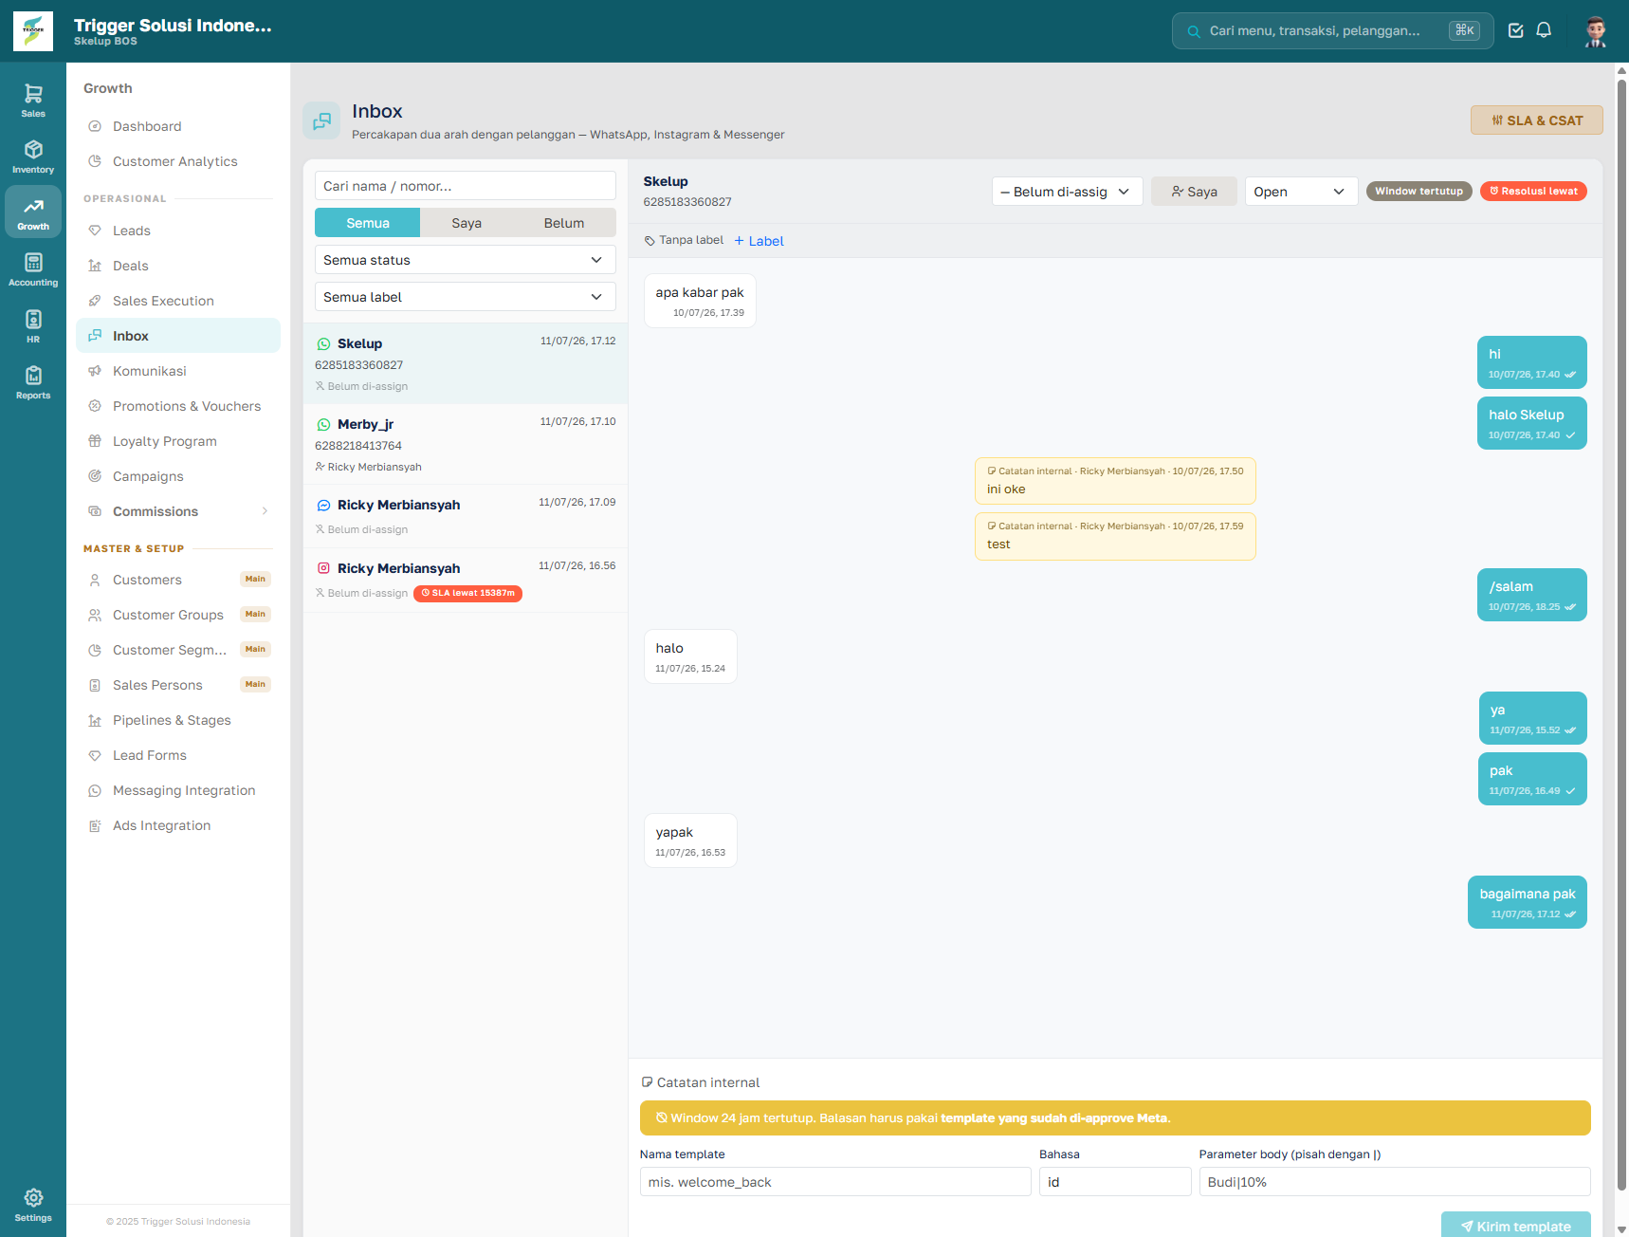The height and width of the screenshot is (1237, 1629).
Task: Click the Resolusi lewat badge
Action: pos(1533,191)
